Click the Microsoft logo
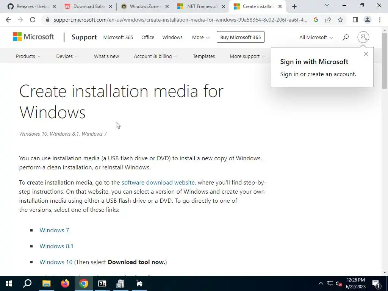The image size is (388, 291). (33, 37)
